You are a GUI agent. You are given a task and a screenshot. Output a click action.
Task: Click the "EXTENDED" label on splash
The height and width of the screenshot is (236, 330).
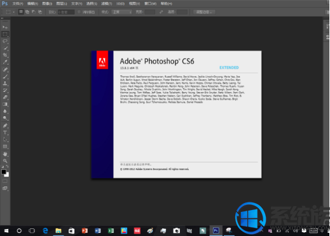229,67
